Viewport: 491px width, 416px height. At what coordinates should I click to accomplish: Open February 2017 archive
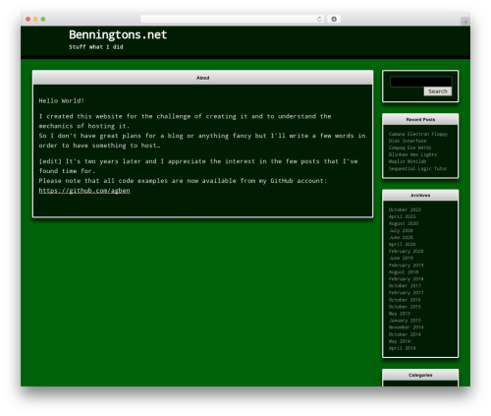click(x=406, y=293)
